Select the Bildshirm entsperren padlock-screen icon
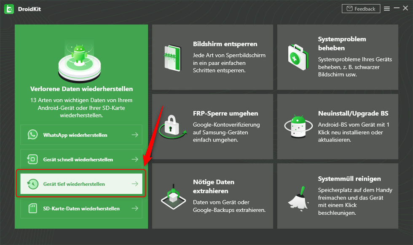The width and height of the screenshot is (413, 245). coord(172,57)
